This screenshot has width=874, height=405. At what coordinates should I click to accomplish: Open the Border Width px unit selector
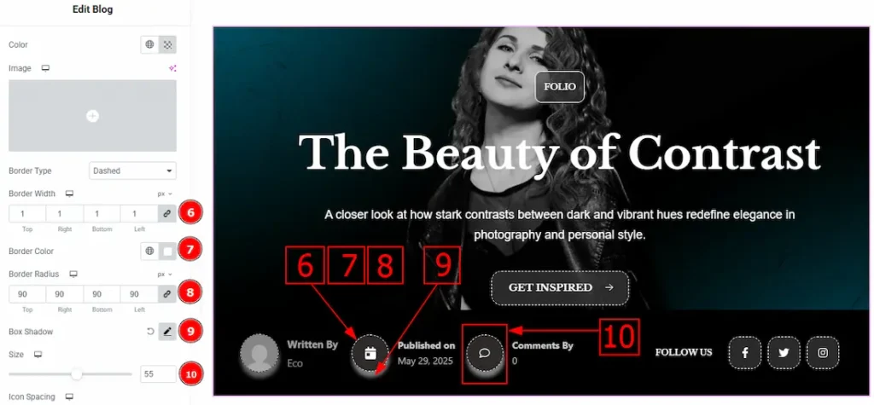[x=165, y=194]
